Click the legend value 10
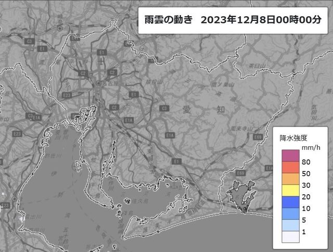The height and width of the screenshot is (252, 333). click(306, 208)
